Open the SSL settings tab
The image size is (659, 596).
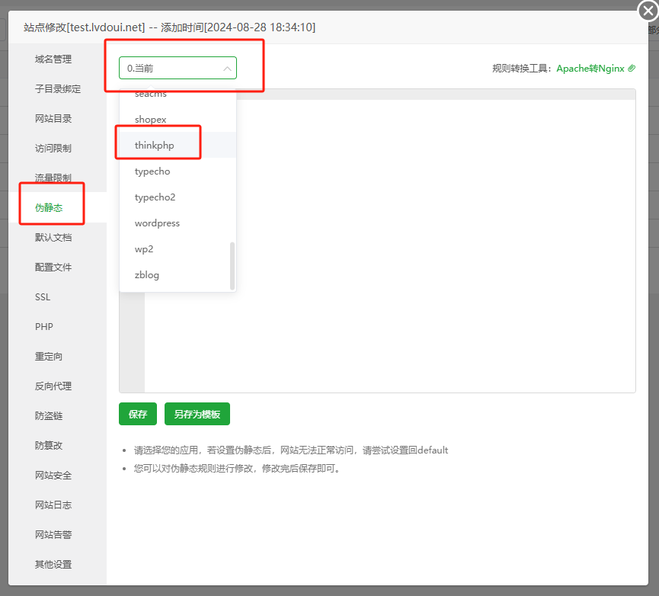coord(44,296)
